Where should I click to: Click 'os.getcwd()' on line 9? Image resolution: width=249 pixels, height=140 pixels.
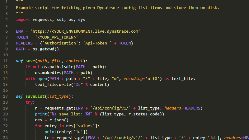(46, 49)
